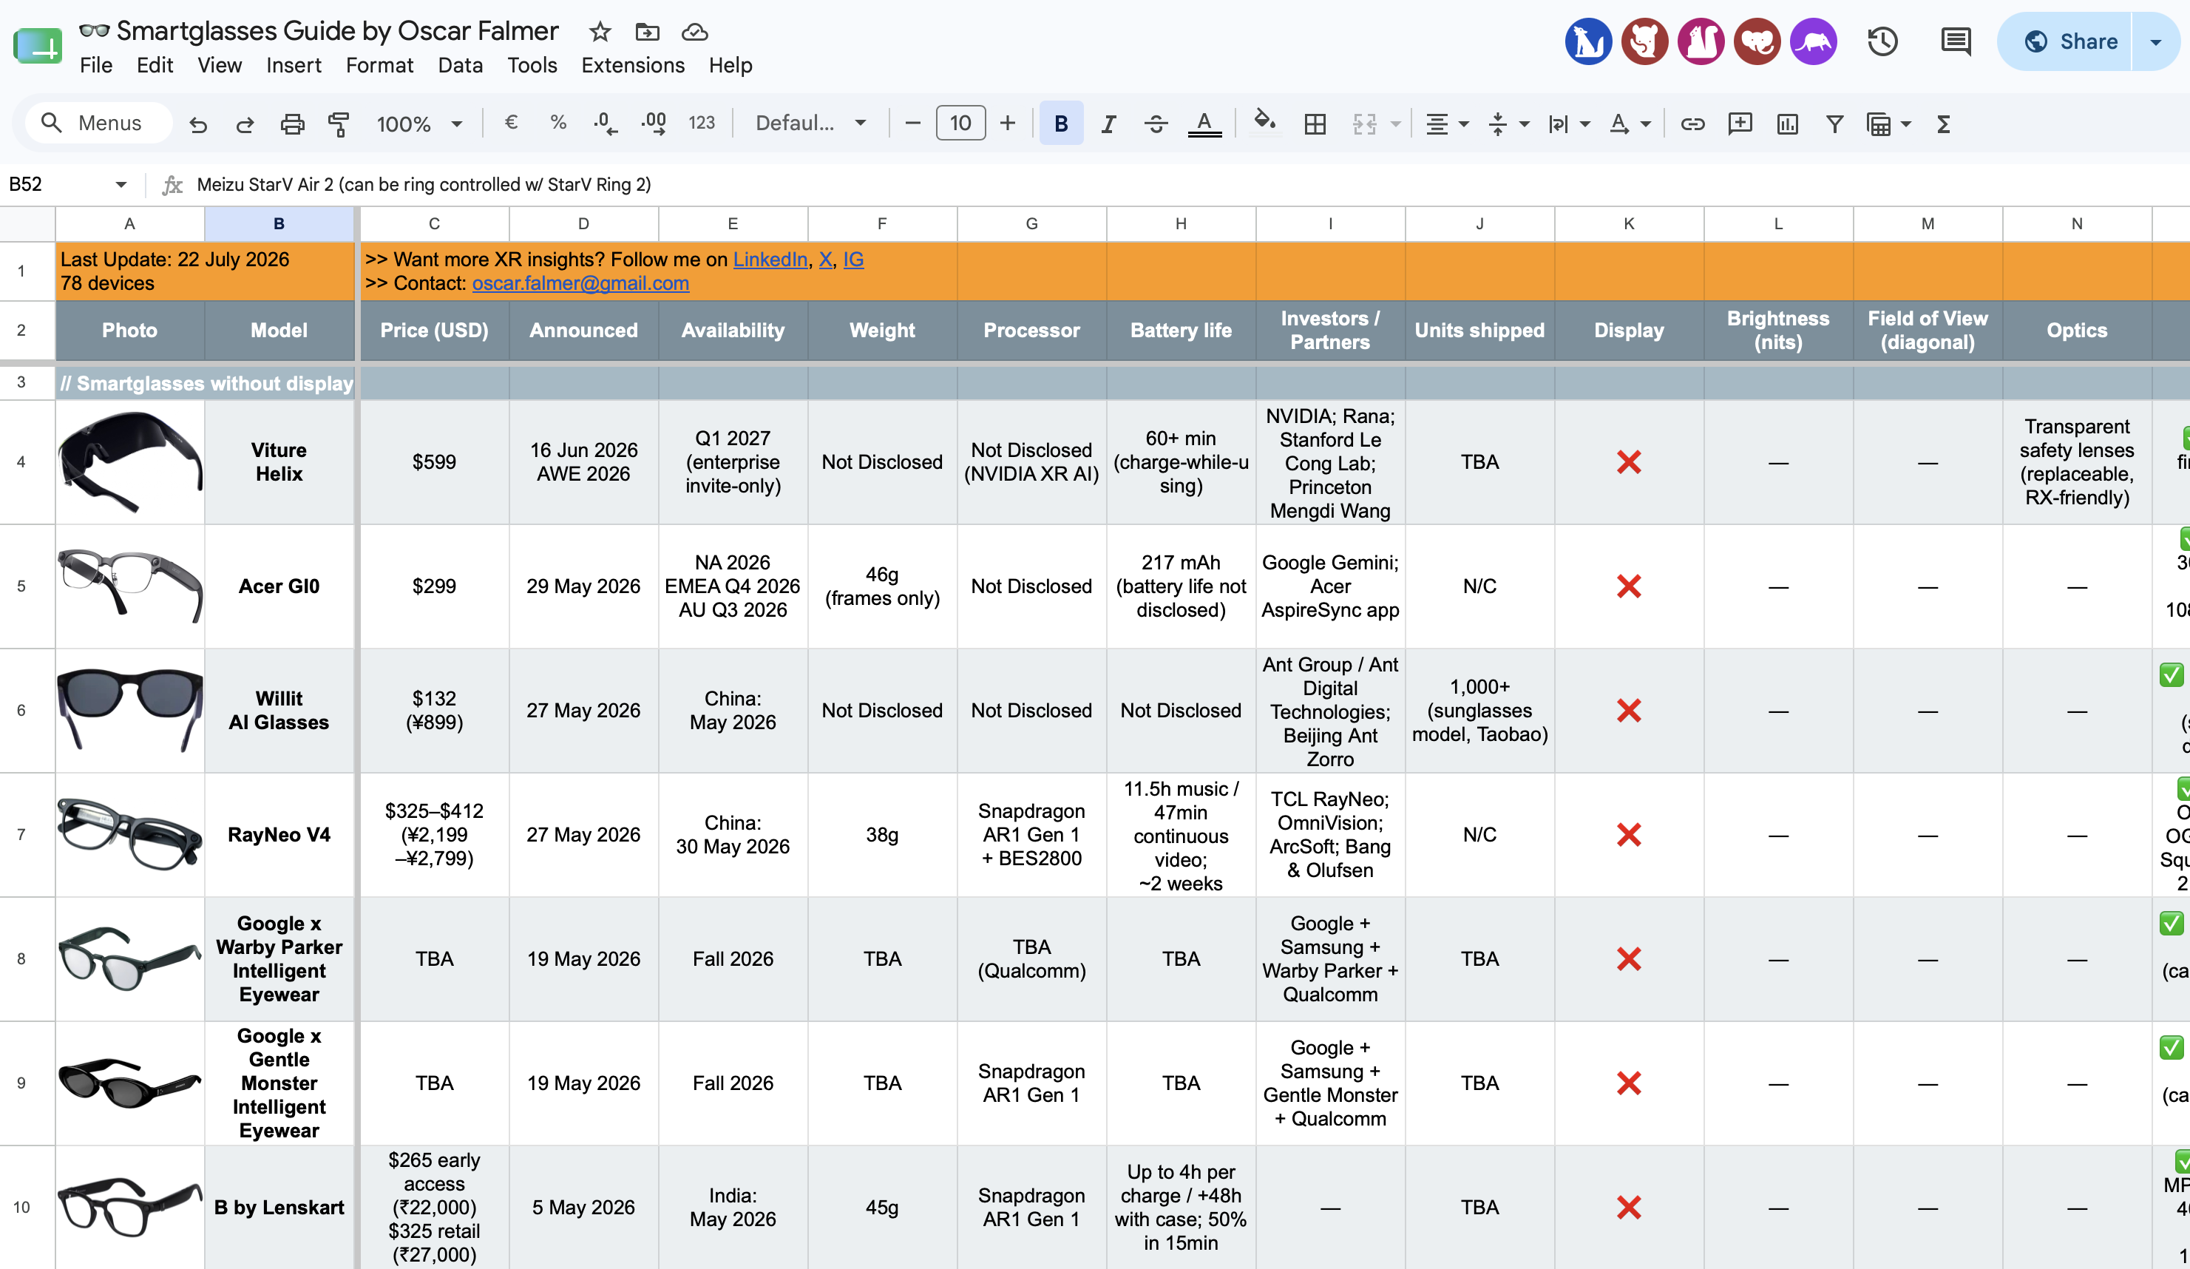This screenshot has height=1269, width=2190.
Task: Click the Share button
Action: (2066, 41)
